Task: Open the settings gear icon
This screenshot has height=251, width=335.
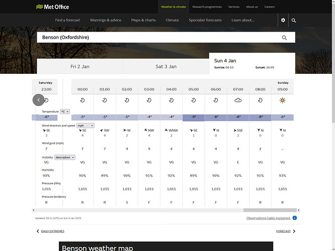Action: pyautogui.click(x=283, y=20)
